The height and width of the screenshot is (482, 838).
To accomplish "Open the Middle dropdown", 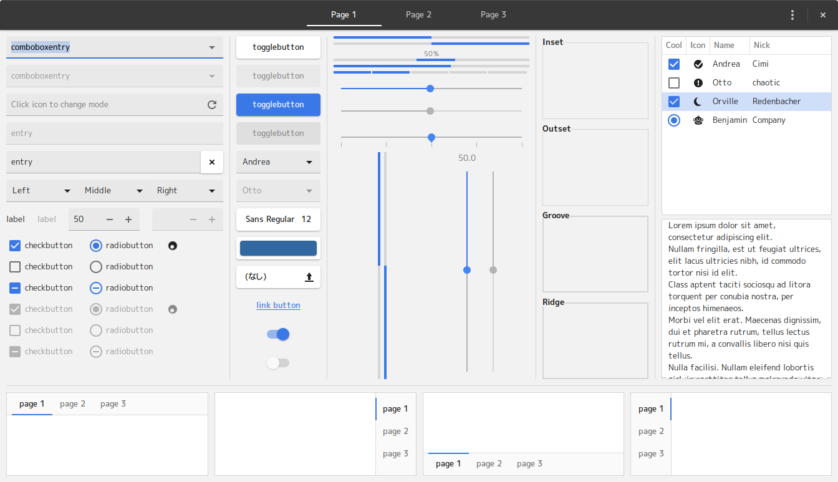I will 115,191.
